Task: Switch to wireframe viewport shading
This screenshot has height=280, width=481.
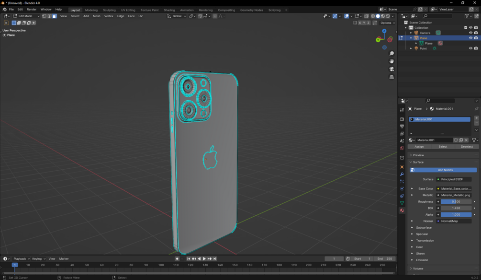Action: pos(373,16)
